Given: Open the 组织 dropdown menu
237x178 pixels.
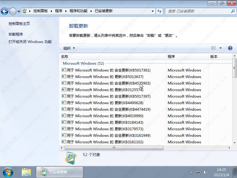Looking at the screenshot, I should pyautogui.click(x=69, y=48).
